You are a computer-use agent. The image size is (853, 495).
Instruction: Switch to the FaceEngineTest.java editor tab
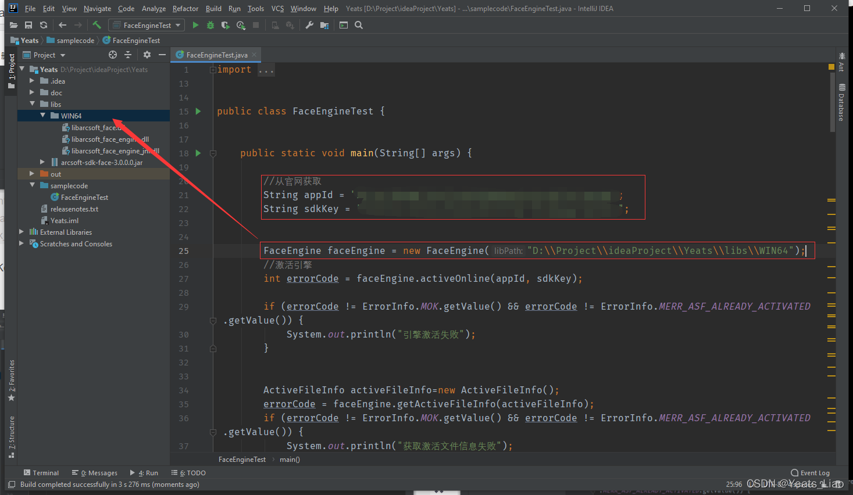coord(216,55)
